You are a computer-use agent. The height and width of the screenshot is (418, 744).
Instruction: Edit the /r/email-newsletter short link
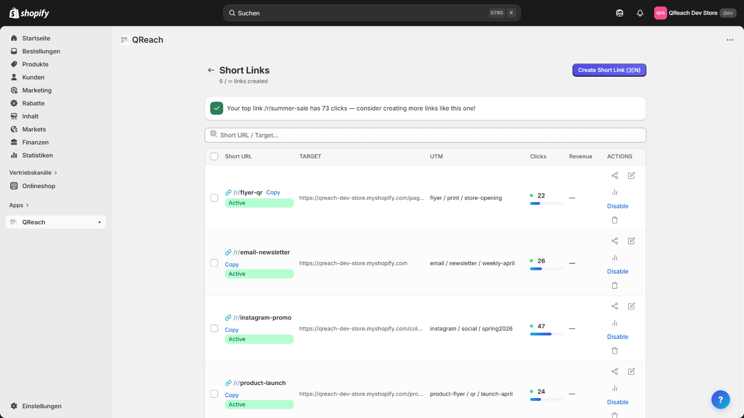631,241
